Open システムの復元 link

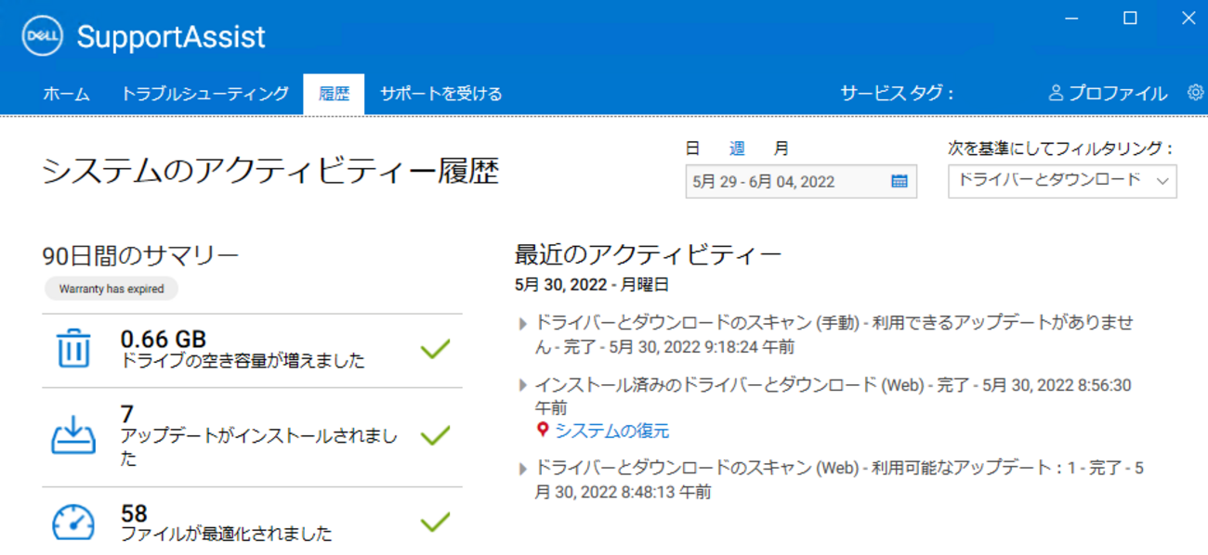[x=612, y=431]
